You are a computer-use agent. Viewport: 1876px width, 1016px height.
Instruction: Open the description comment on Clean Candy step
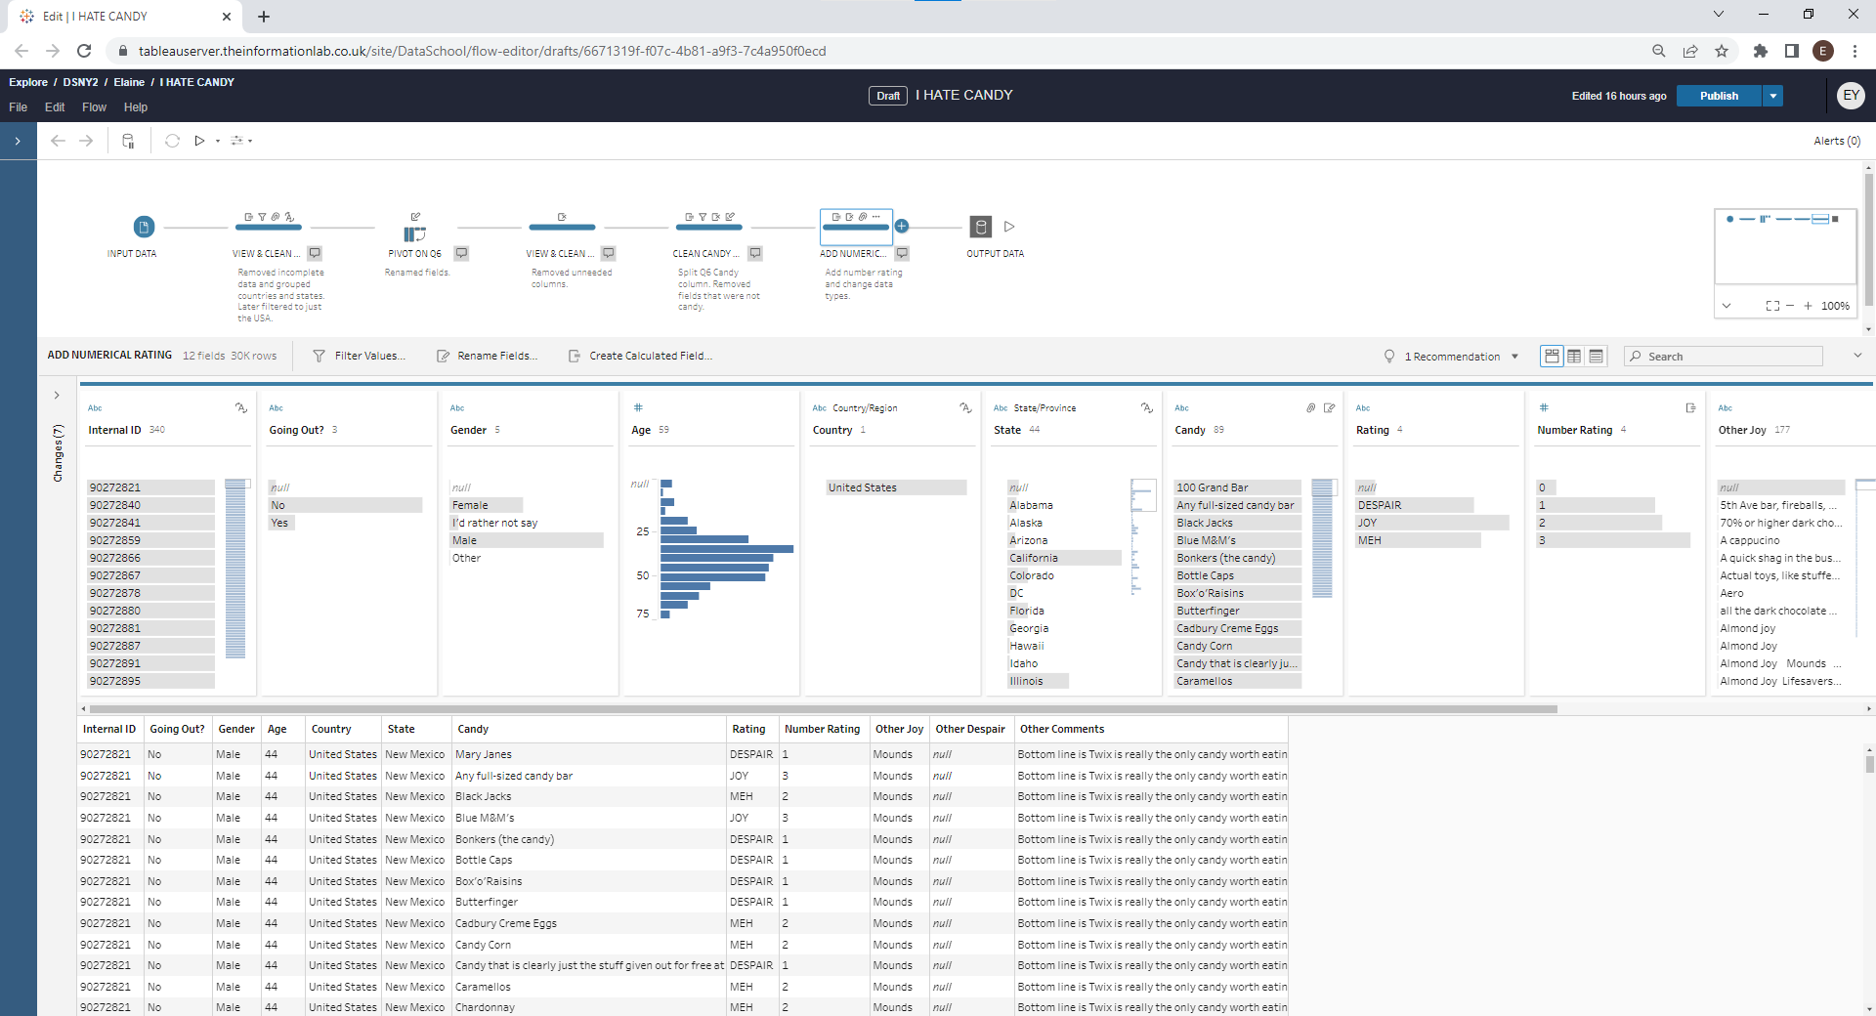click(x=755, y=253)
